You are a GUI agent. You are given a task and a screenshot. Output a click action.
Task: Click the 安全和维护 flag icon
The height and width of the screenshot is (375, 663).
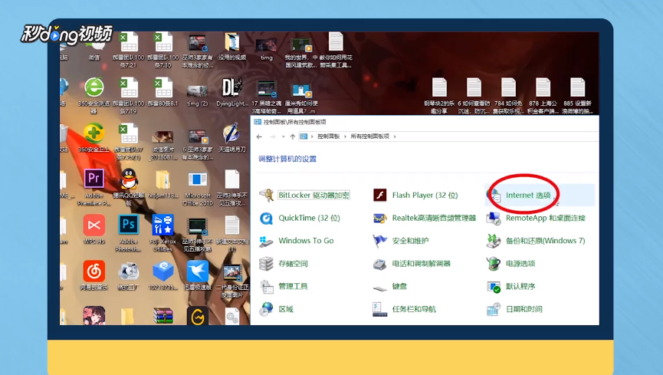coord(379,241)
